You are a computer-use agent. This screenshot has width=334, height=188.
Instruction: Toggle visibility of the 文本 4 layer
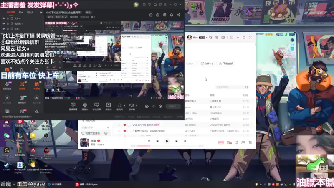tap(3, 18)
